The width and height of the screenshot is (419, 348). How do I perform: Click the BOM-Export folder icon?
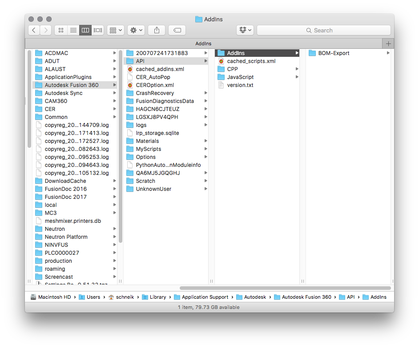click(x=312, y=53)
